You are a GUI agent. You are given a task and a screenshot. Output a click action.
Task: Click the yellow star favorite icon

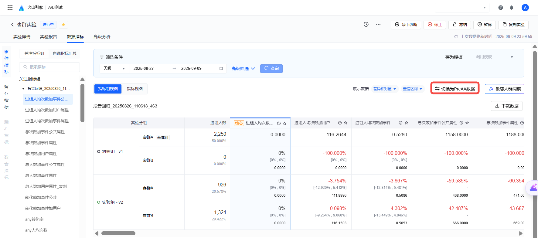(x=63, y=25)
